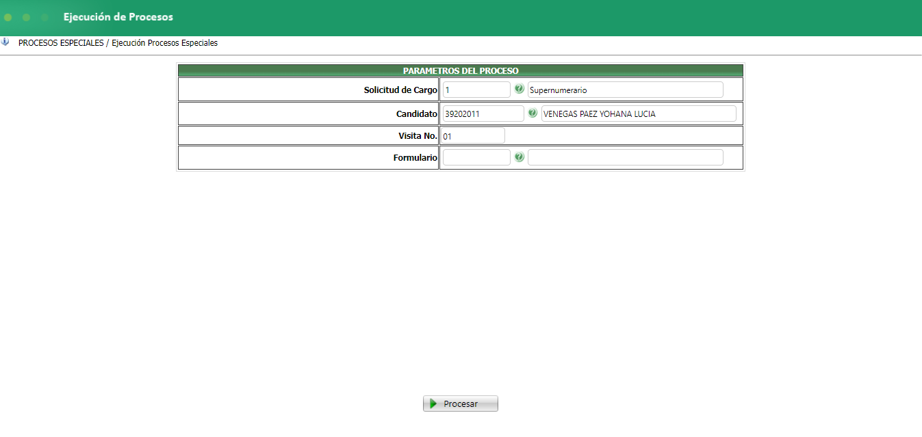Click the PARAMETROS DEL PROCESO header
The height and width of the screenshot is (437, 922).
tap(461, 70)
